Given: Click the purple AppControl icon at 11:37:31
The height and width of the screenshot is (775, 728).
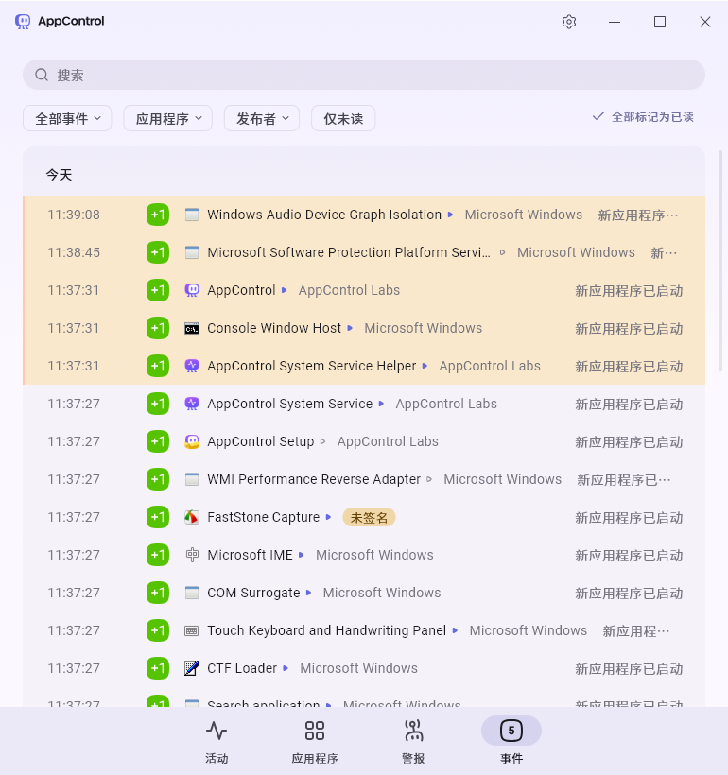Looking at the screenshot, I should (x=192, y=290).
